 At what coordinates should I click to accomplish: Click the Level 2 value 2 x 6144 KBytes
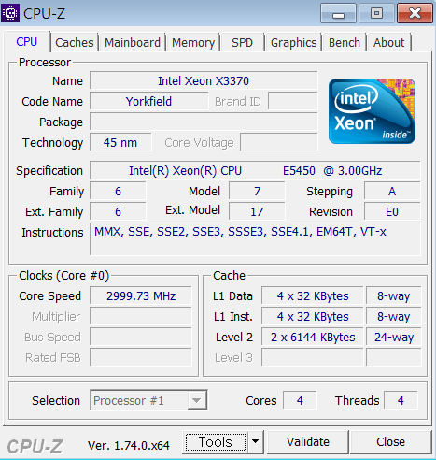(313, 338)
